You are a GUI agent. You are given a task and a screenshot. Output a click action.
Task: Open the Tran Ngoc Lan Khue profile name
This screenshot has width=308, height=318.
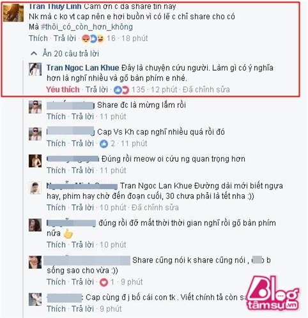(83, 68)
